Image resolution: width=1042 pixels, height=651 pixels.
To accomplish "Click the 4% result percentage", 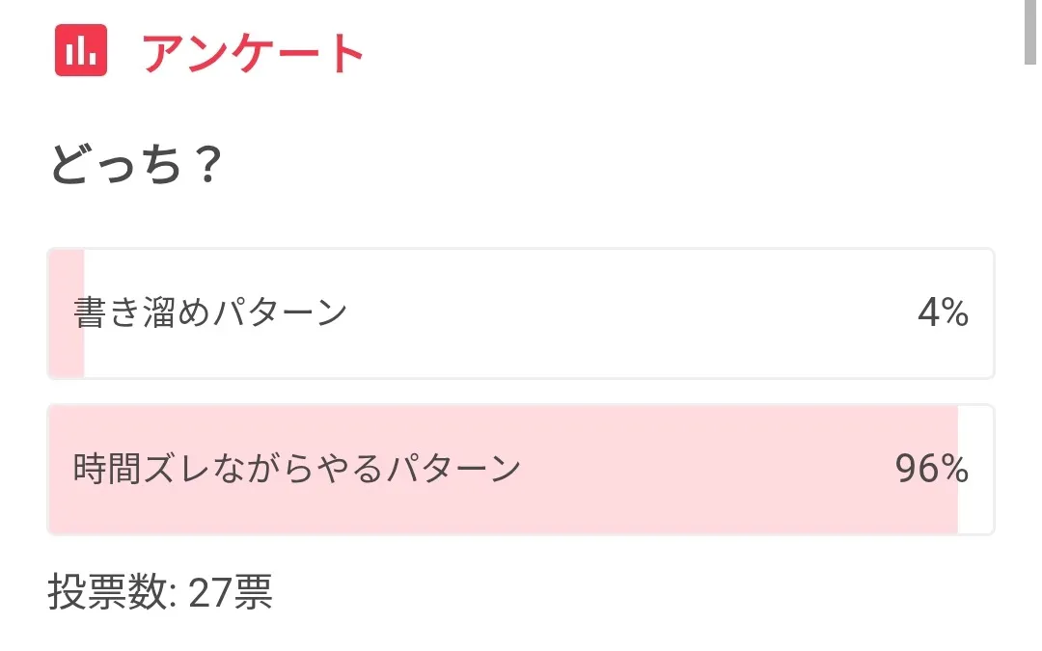I will point(943,313).
